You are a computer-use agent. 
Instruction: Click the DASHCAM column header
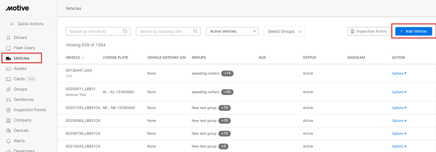coord(356,58)
